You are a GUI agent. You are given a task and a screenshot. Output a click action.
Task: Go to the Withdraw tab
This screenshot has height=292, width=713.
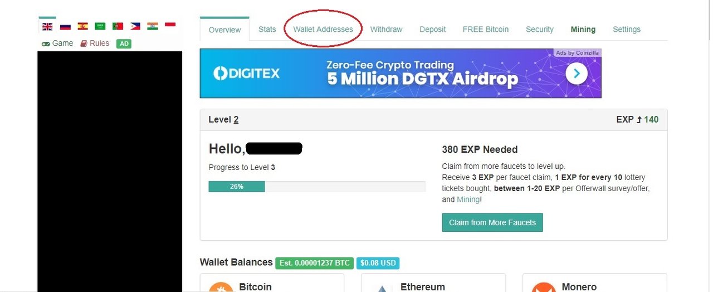(386, 29)
